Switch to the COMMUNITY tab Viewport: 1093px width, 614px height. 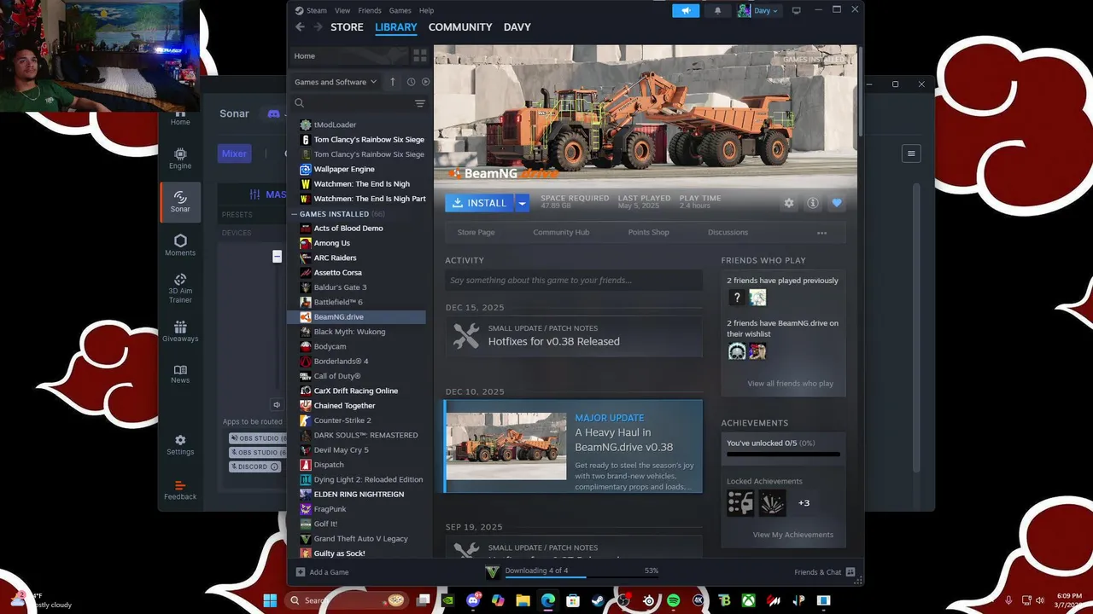[460, 27]
